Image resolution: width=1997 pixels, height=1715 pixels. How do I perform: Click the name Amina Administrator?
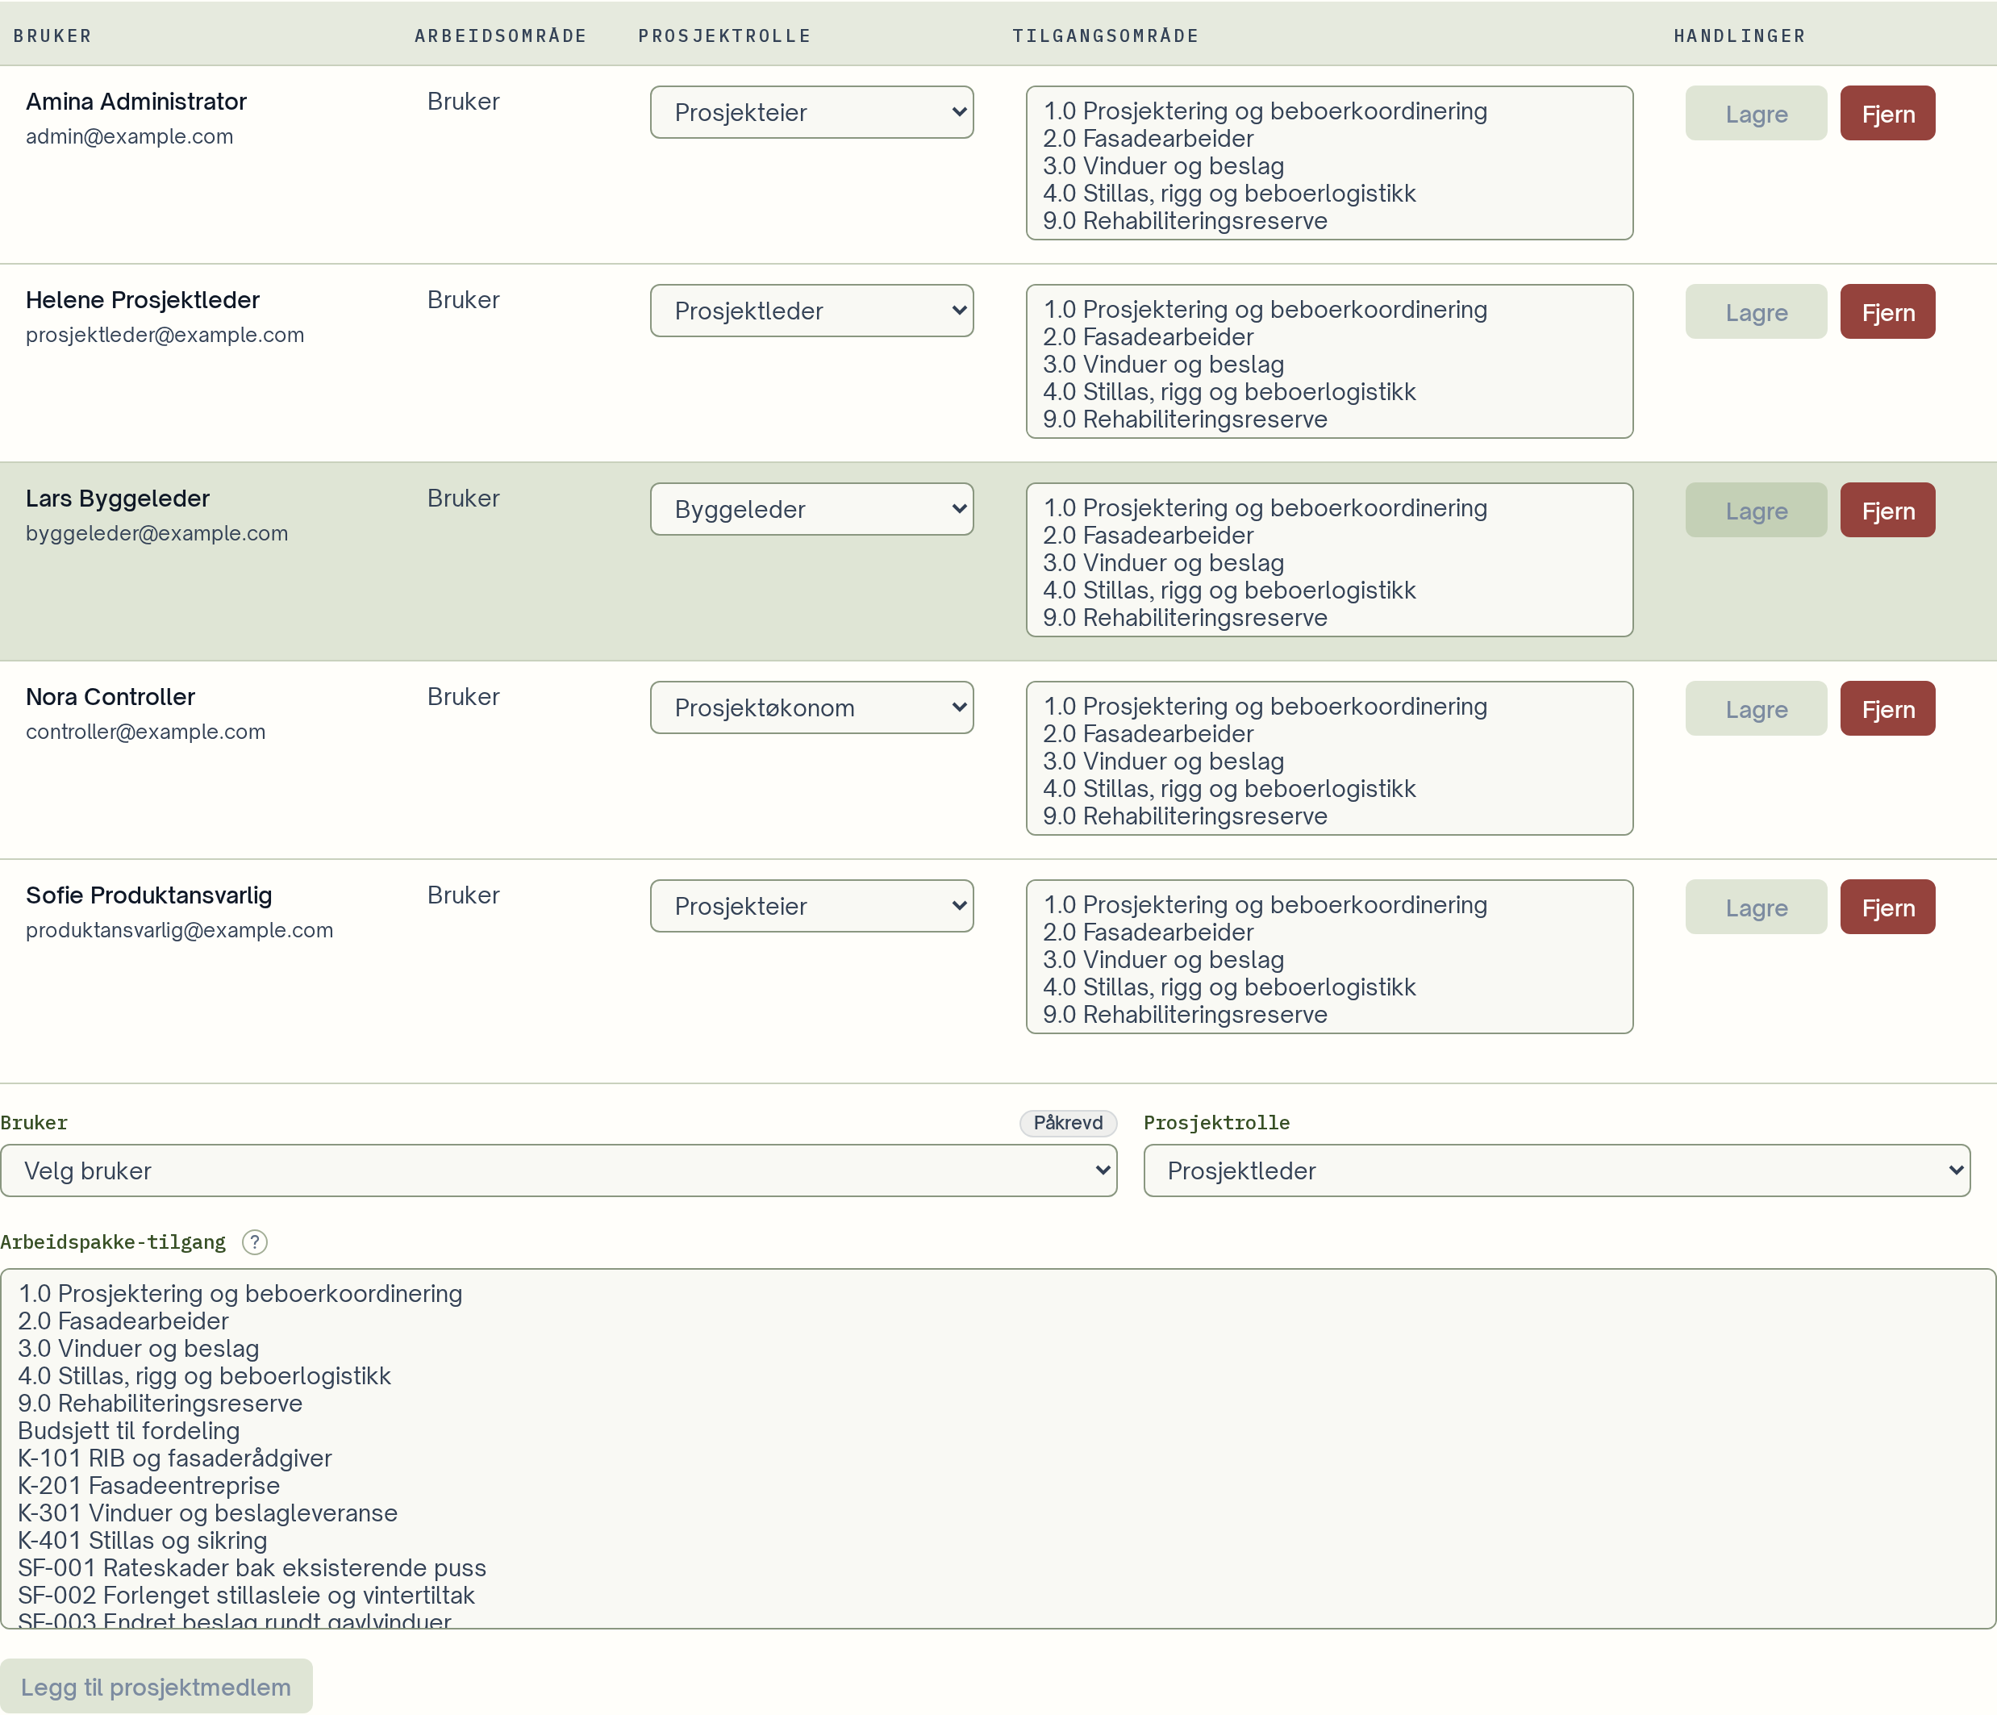pyautogui.click(x=135, y=102)
